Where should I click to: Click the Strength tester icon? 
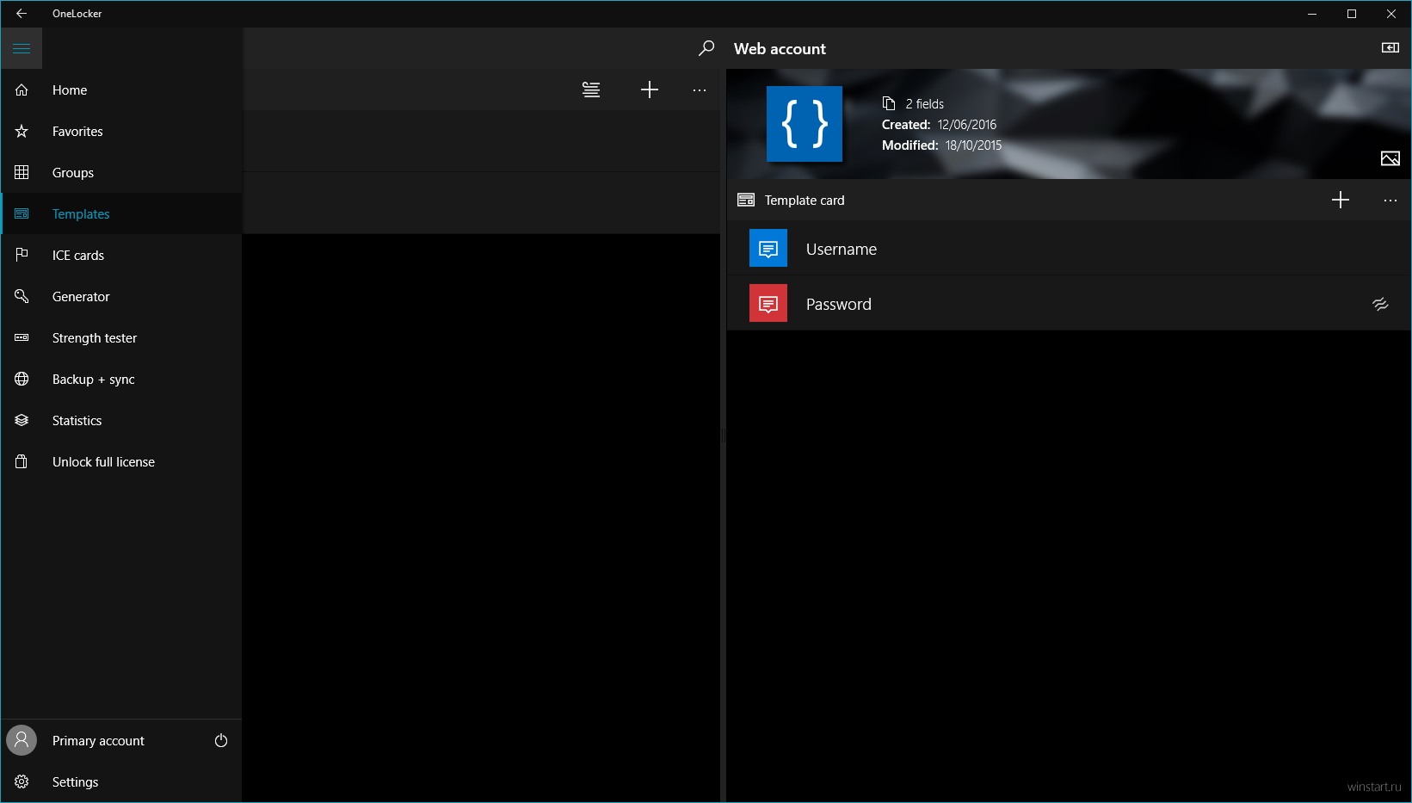tap(22, 337)
